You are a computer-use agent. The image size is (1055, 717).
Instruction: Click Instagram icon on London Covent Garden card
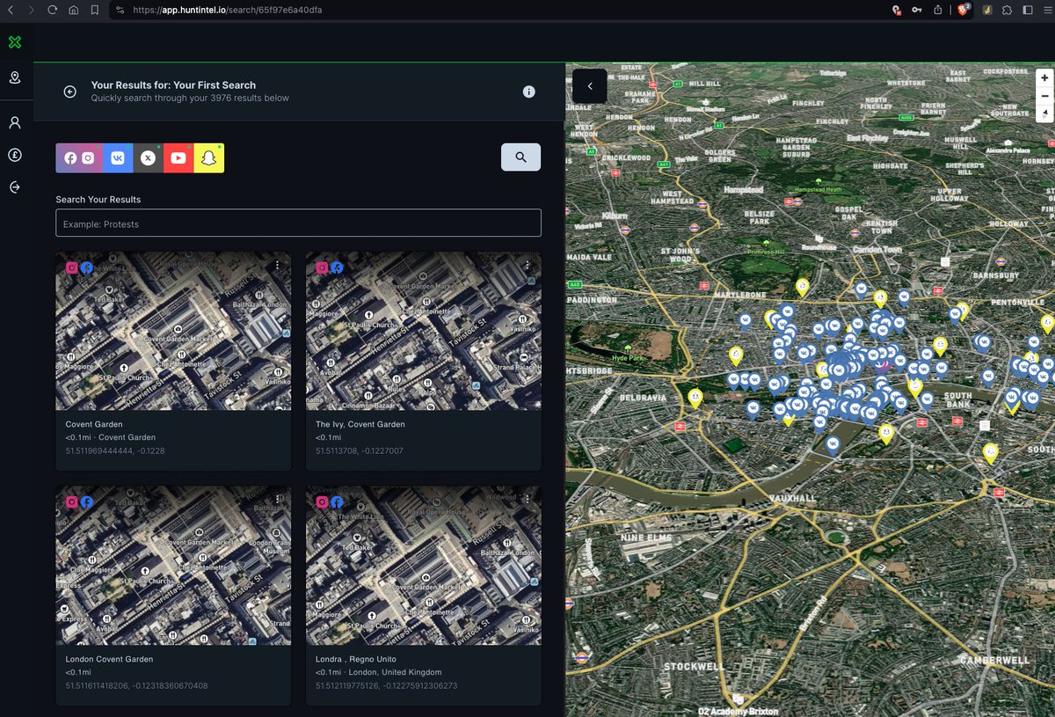coord(72,502)
